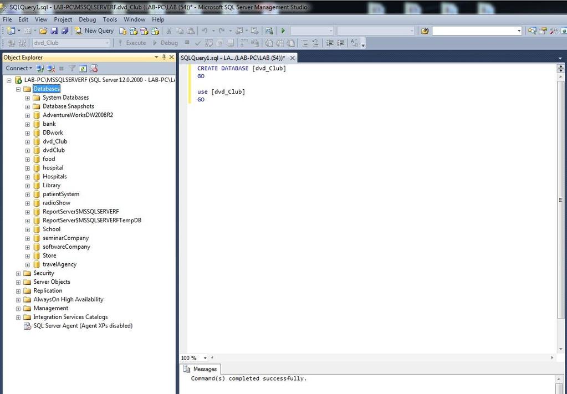The image size is (567, 394).
Task: Click the Disconnect icon in Object Explorer
Action: click(x=51, y=68)
